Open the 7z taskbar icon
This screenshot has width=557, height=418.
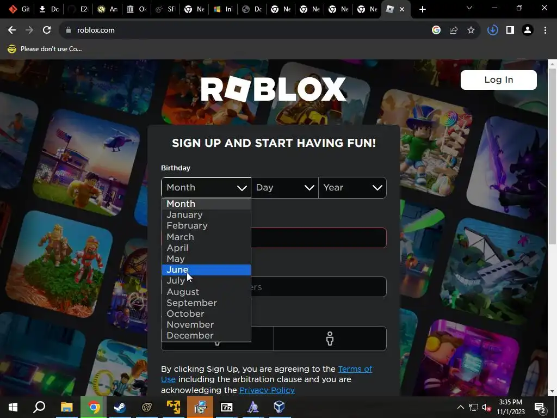226,407
